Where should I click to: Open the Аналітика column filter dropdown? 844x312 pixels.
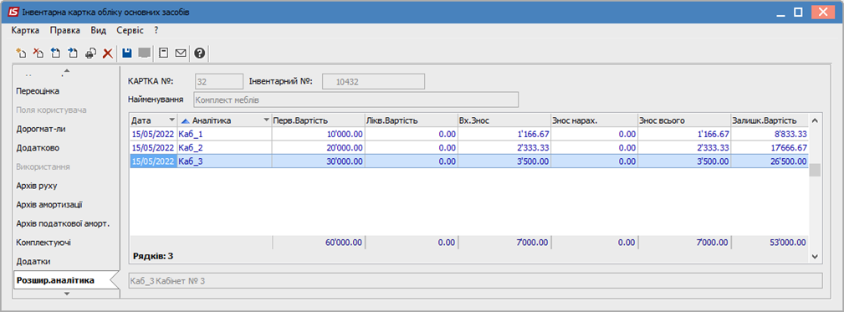coord(267,120)
